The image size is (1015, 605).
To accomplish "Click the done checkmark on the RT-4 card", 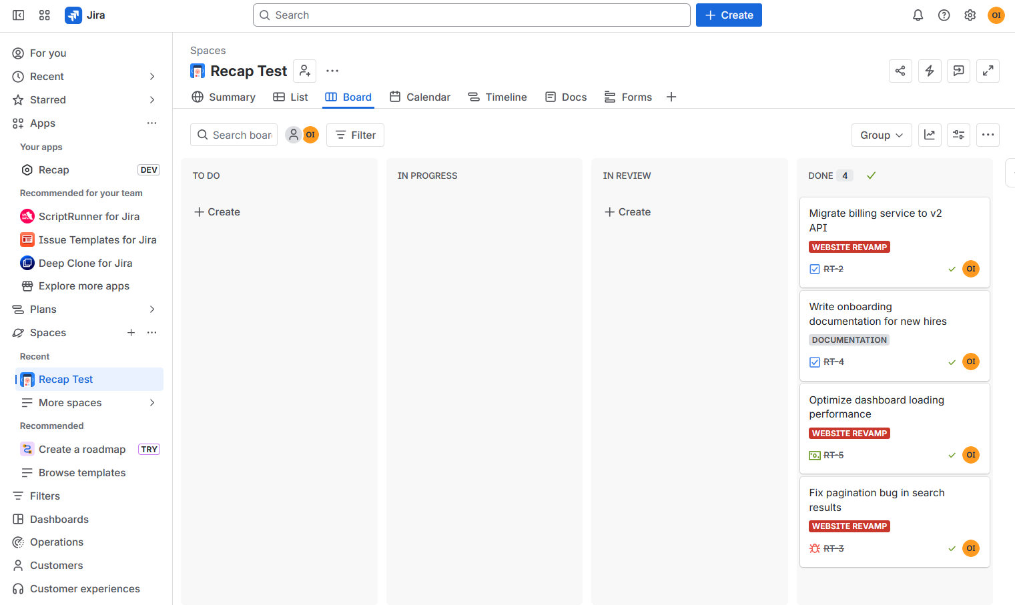I will 952,362.
